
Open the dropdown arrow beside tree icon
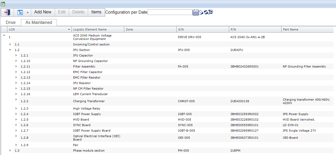pyautogui.click(x=28, y=12)
